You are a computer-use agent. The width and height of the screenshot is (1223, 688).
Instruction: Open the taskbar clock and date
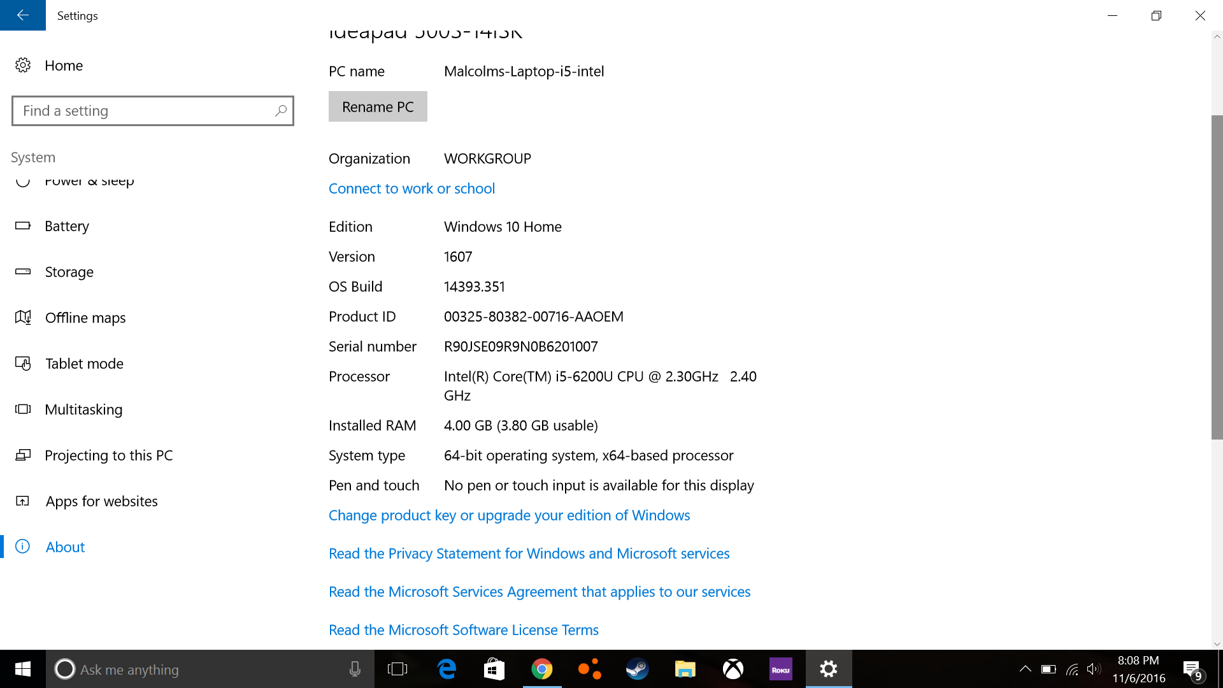[x=1139, y=670]
